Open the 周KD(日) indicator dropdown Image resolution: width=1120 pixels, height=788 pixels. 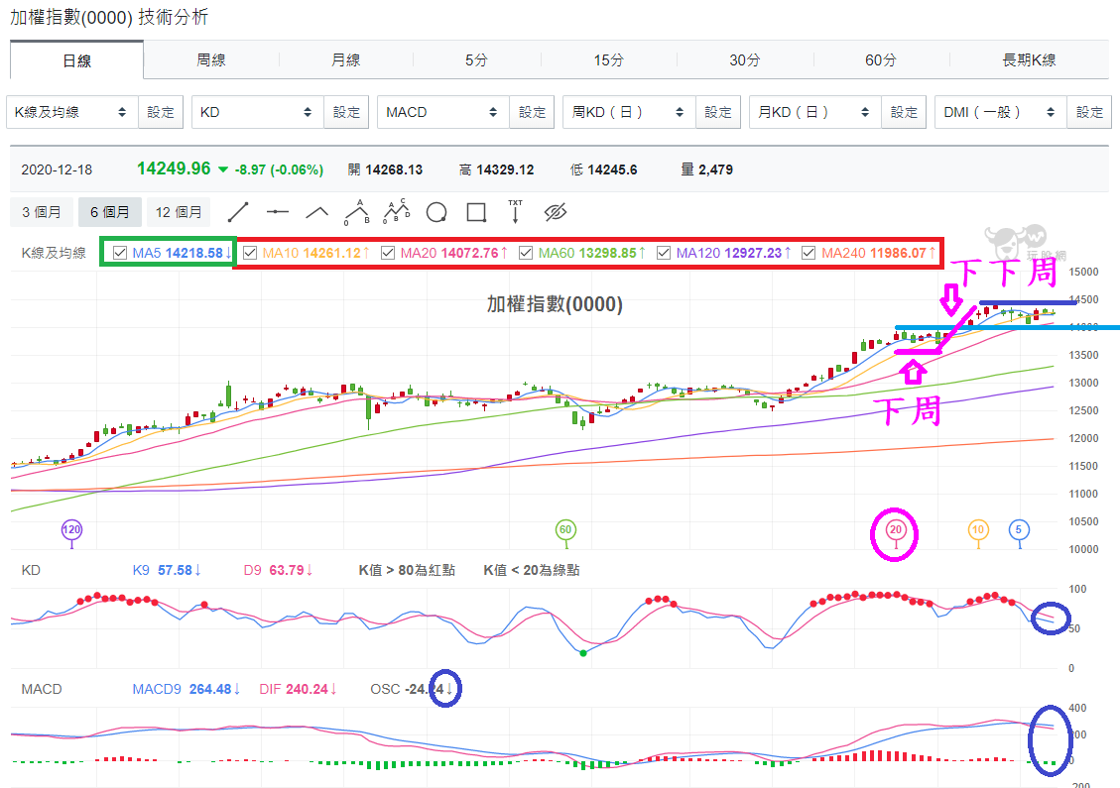[629, 112]
